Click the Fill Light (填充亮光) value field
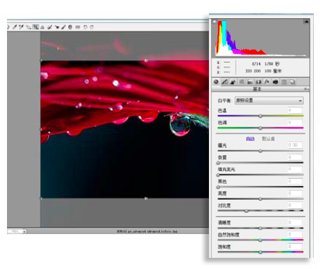The height and width of the screenshot is (269, 320). pos(295,169)
